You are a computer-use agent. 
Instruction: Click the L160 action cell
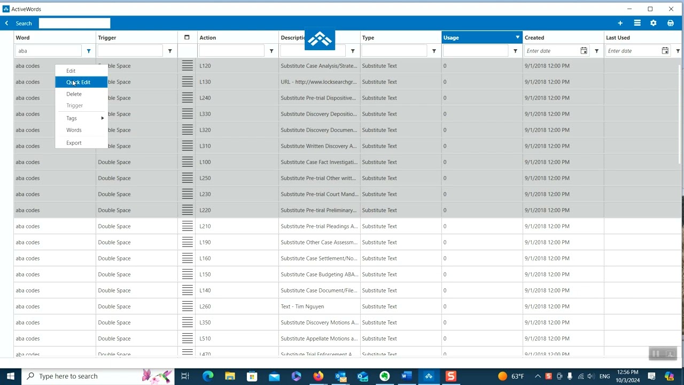pos(238,258)
